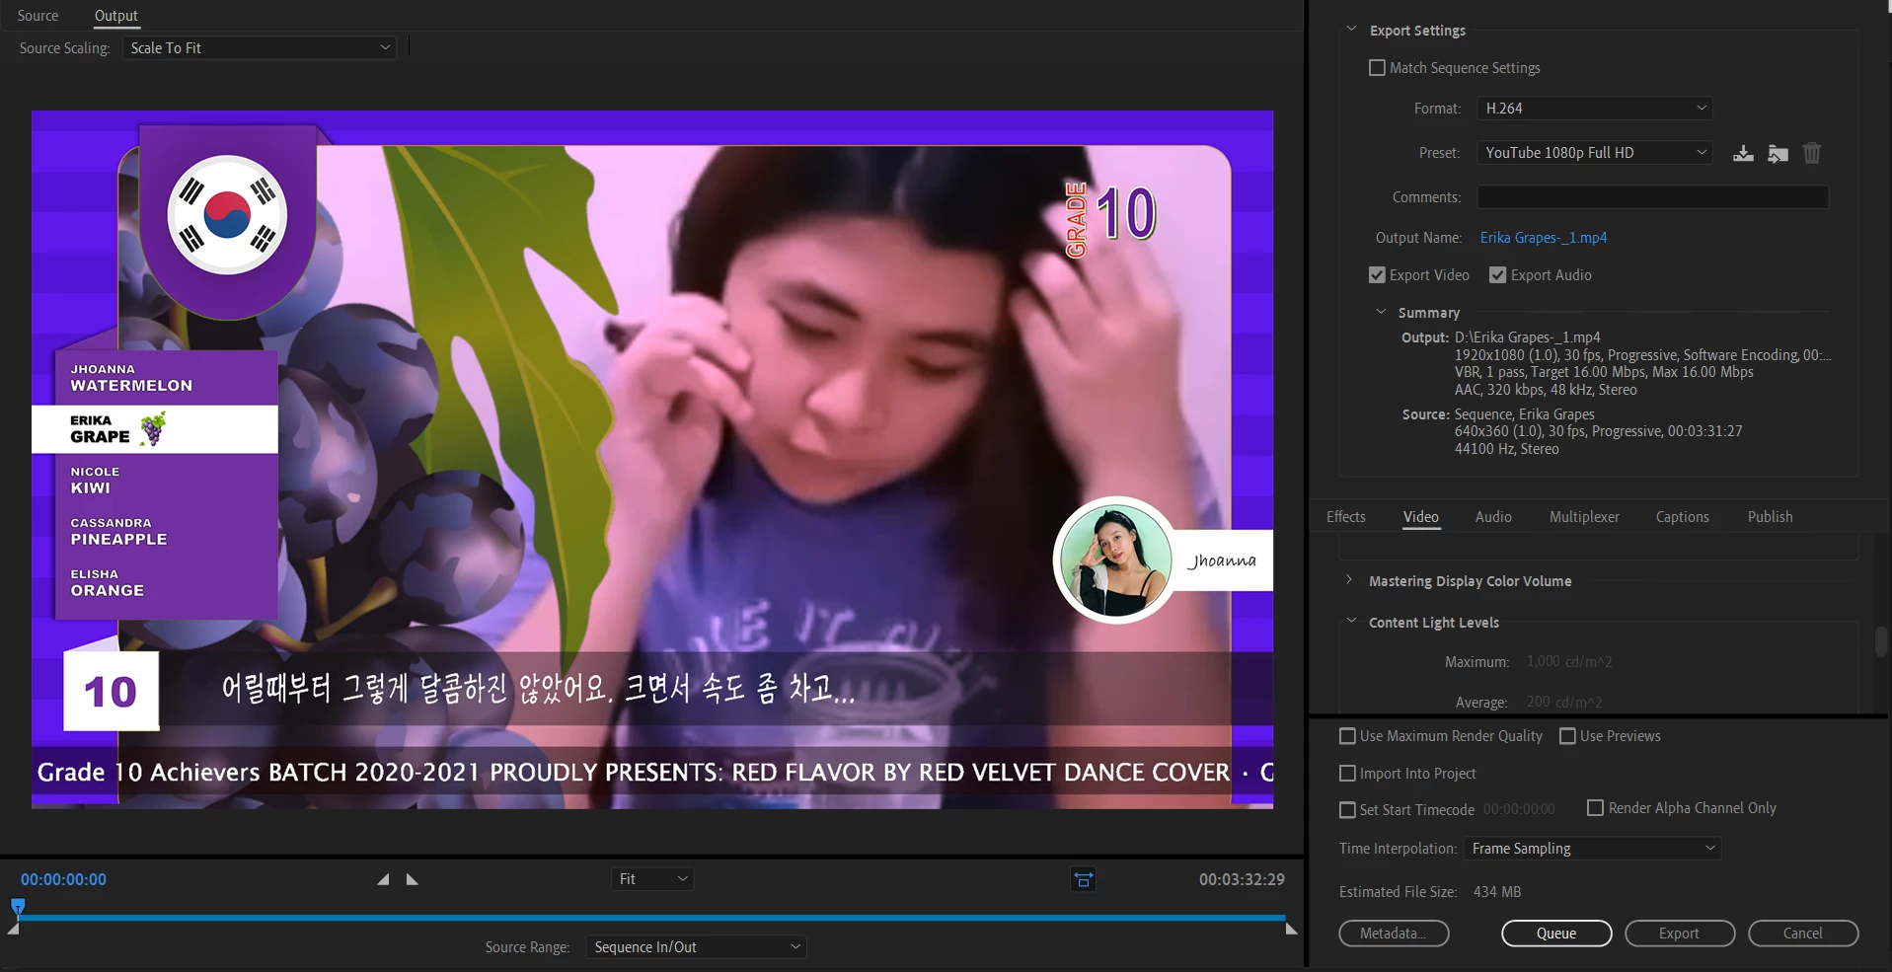The height and width of the screenshot is (972, 1892).
Task: Click the Average 200 cd/m^2 value
Action: coord(1564,703)
